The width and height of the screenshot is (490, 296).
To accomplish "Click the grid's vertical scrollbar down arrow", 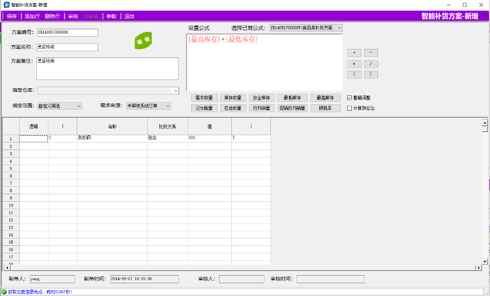I will 485,261.
